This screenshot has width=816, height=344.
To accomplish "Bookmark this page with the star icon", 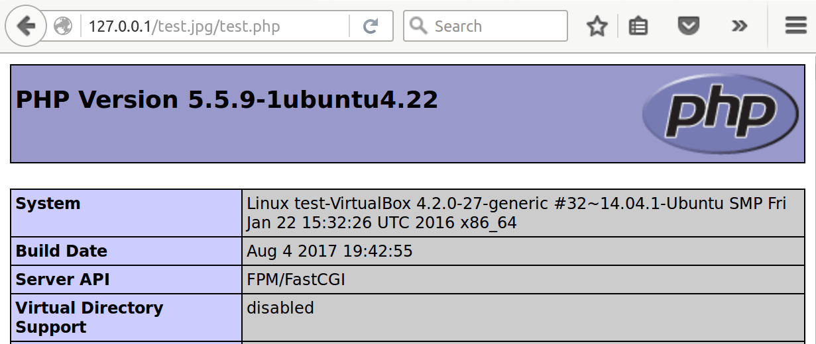I will (x=597, y=26).
